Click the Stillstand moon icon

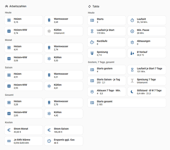[x=132, y=92]
